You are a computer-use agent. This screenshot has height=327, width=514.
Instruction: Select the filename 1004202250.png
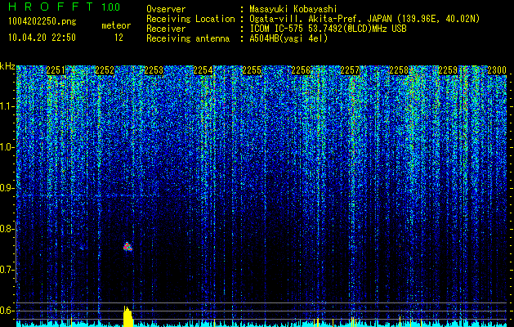(x=42, y=22)
